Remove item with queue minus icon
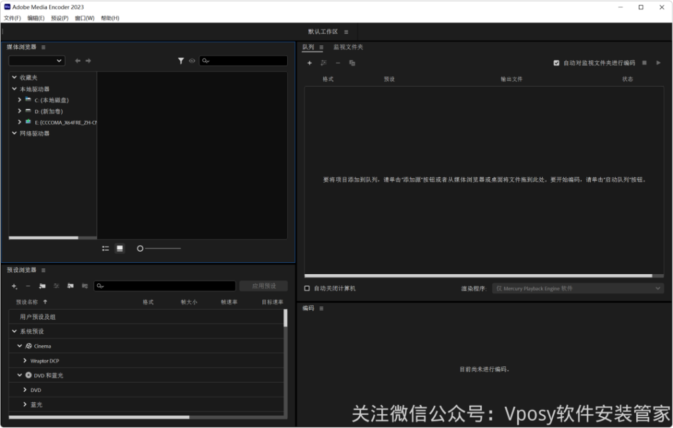Viewport: 673px width, 428px height. tap(338, 63)
